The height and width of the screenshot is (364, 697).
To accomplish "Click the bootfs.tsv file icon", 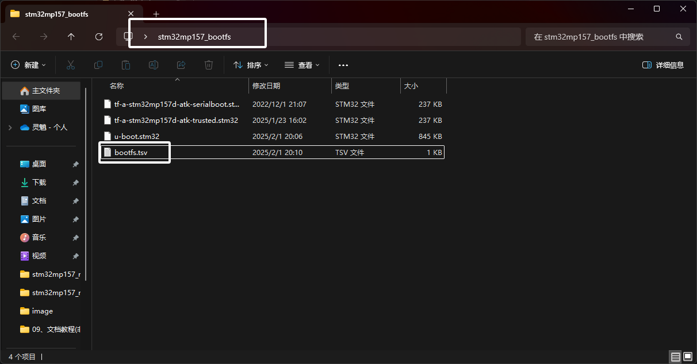I will click(x=107, y=153).
